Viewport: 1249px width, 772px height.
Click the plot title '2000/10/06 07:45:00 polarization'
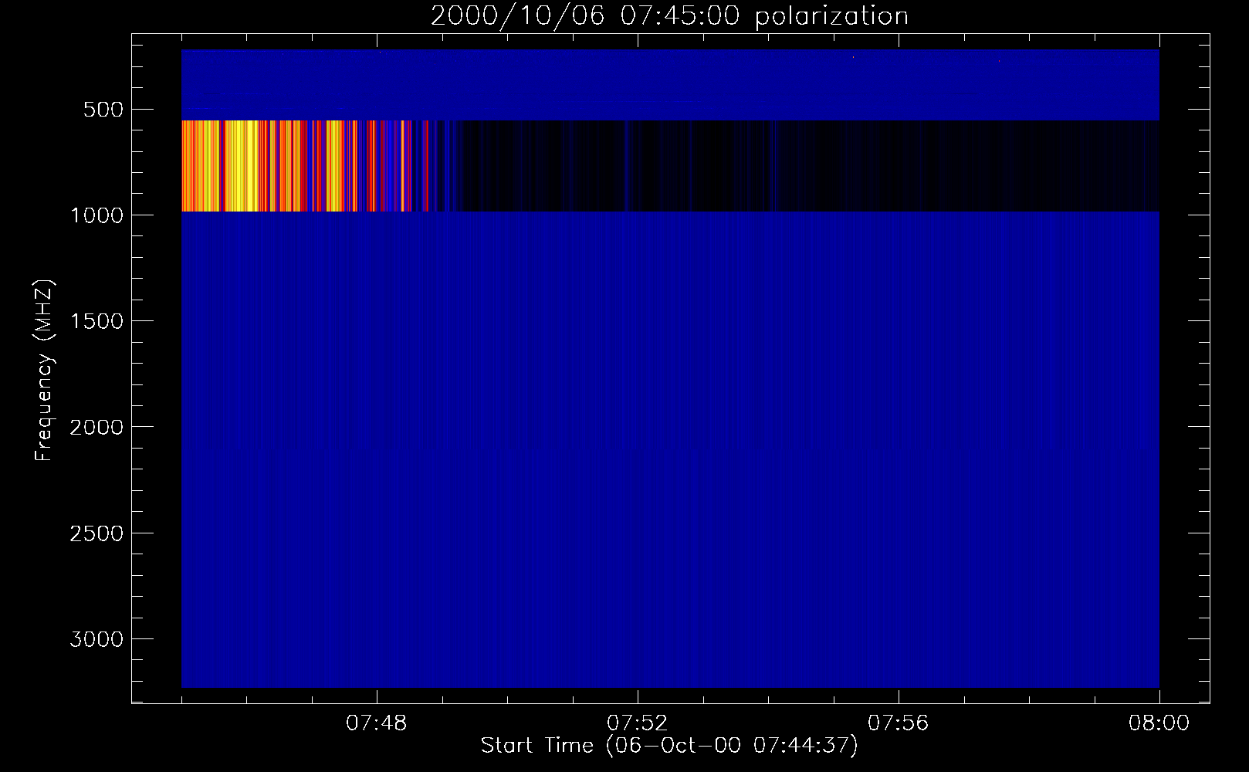(x=669, y=16)
